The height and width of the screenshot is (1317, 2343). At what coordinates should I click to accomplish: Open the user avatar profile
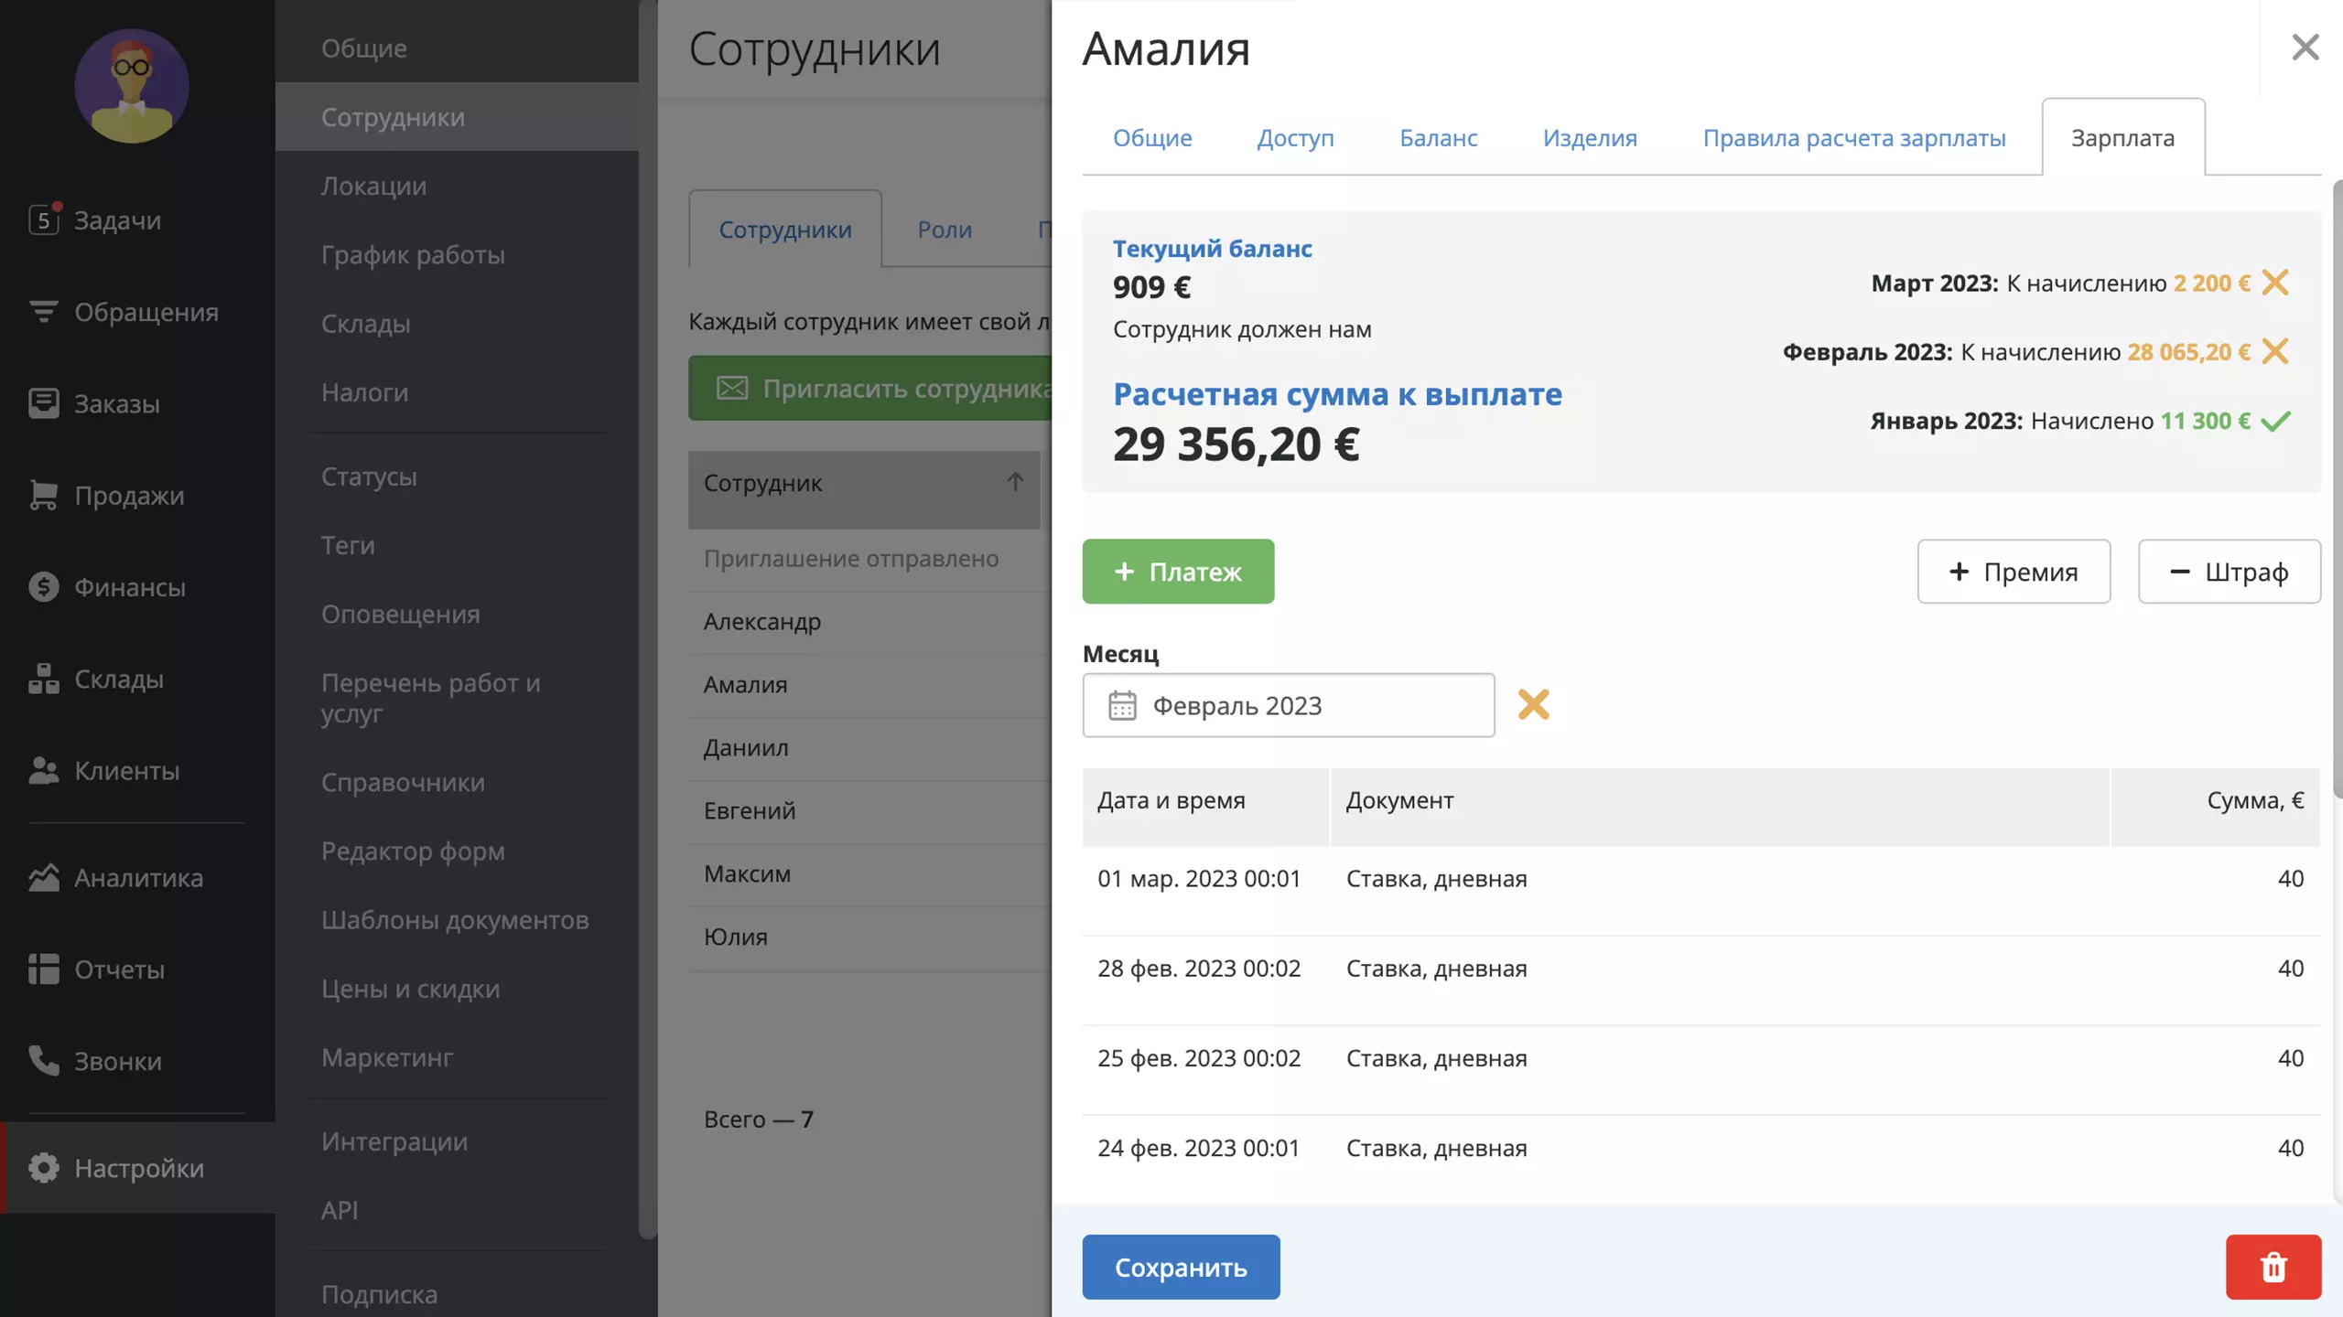pos(132,85)
